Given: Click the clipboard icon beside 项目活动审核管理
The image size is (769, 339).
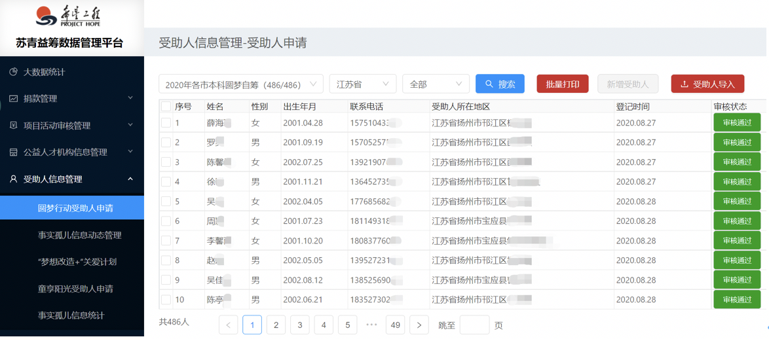Looking at the screenshot, I should click(14, 126).
